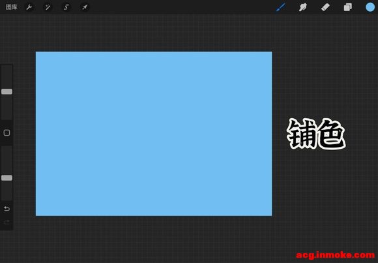The height and width of the screenshot is (263, 378).
Task: Activate the Transform arrow tool
Action: (85, 7)
